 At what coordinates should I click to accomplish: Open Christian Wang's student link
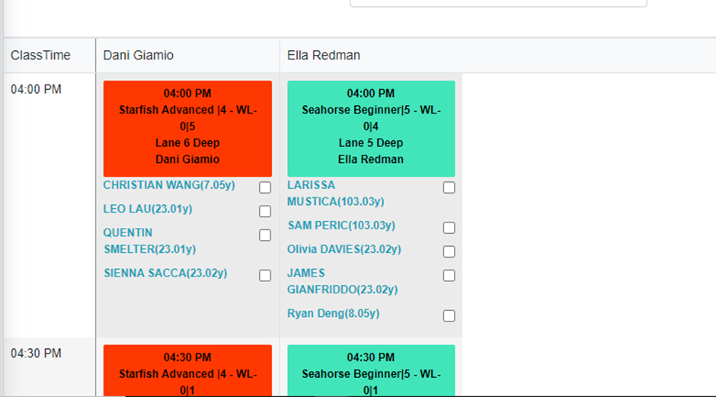(x=169, y=185)
